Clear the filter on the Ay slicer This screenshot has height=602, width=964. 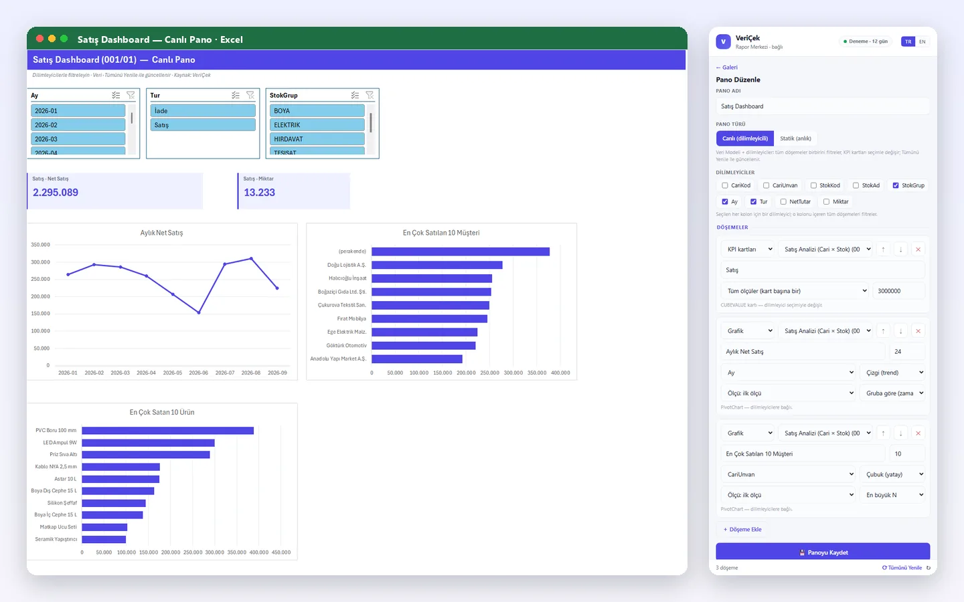[131, 95]
